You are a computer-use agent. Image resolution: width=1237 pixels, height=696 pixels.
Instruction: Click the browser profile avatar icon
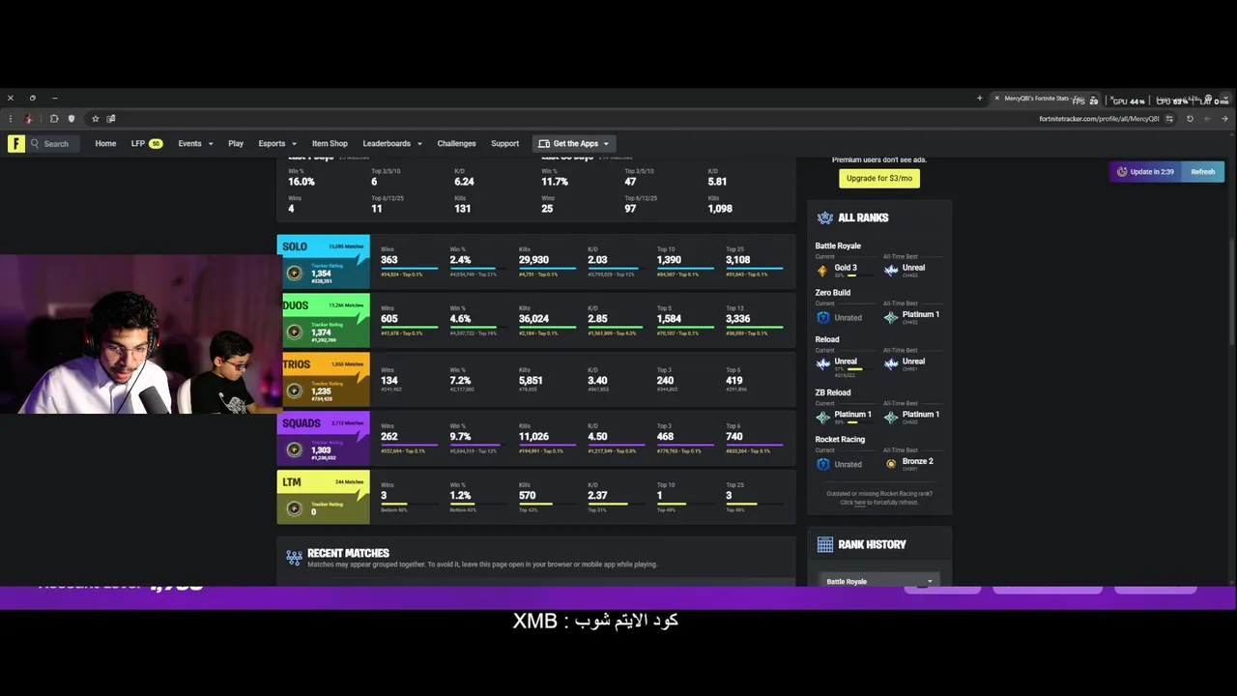[x=28, y=119]
